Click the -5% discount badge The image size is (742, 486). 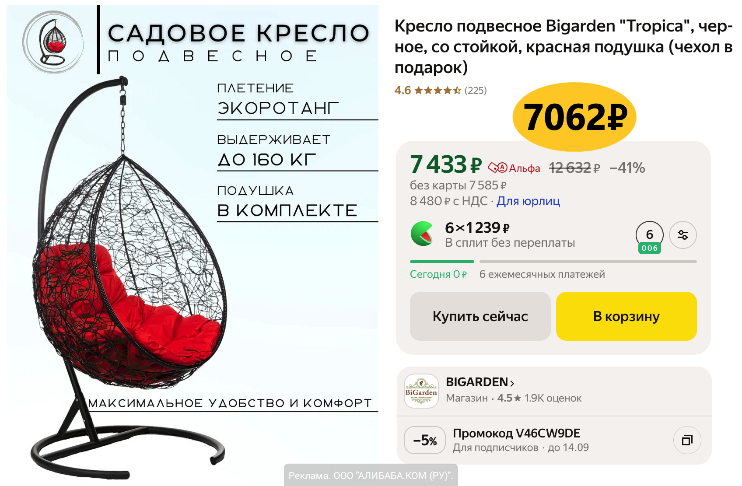tap(425, 440)
